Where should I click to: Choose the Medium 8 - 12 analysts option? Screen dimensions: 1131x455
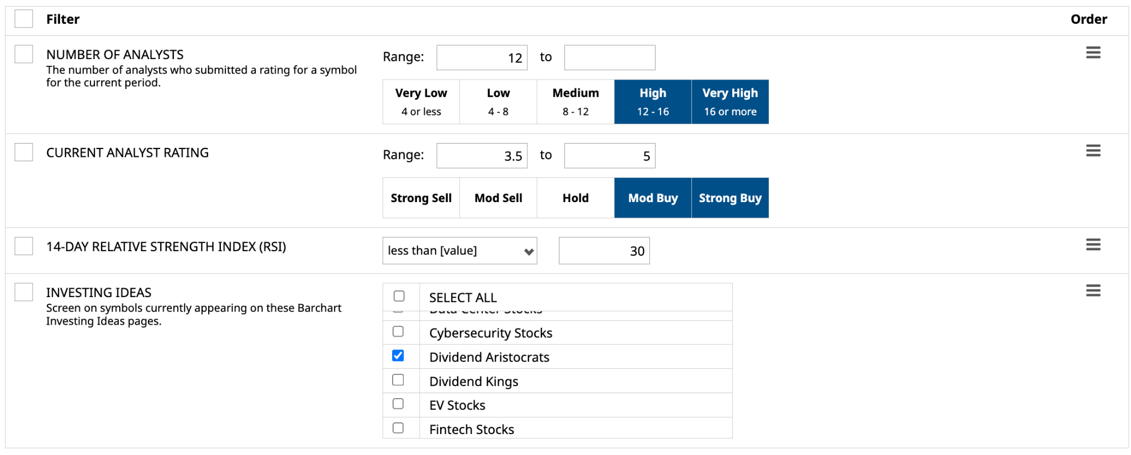(575, 102)
